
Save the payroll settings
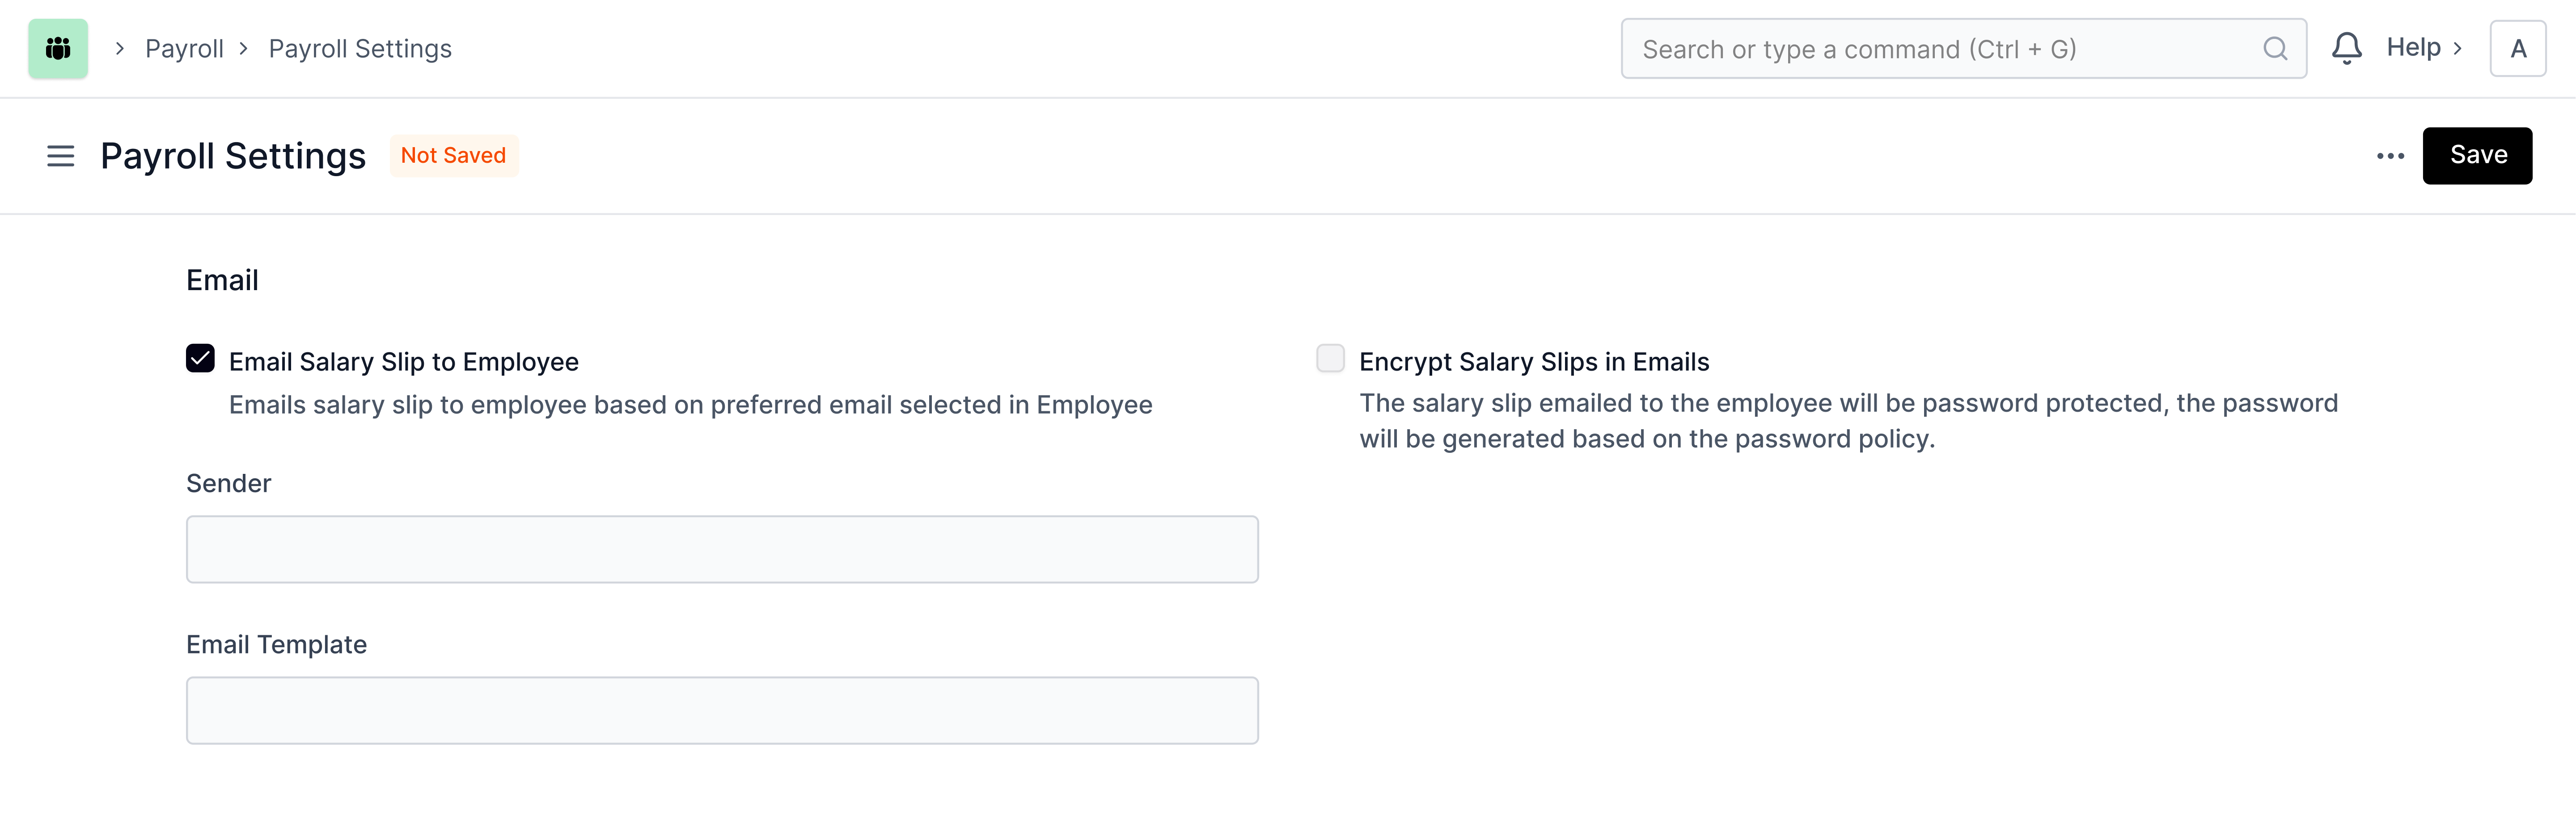[2477, 156]
